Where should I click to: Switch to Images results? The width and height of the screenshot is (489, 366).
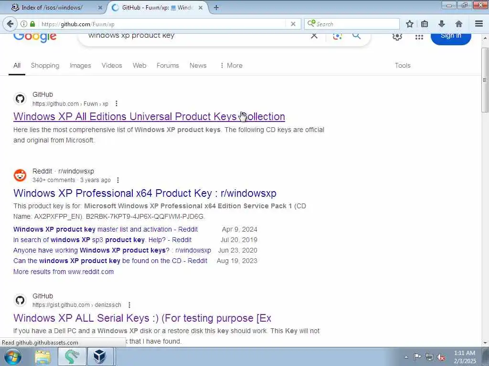pos(80,65)
